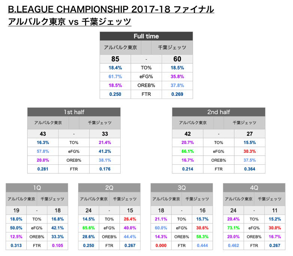This screenshot has width=293, height=256.
Task: Select the Full time score 60
Action: click(x=177, y=59)
